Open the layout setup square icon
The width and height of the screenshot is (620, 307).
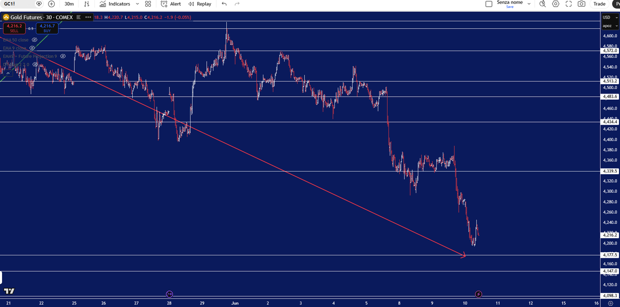489,4
